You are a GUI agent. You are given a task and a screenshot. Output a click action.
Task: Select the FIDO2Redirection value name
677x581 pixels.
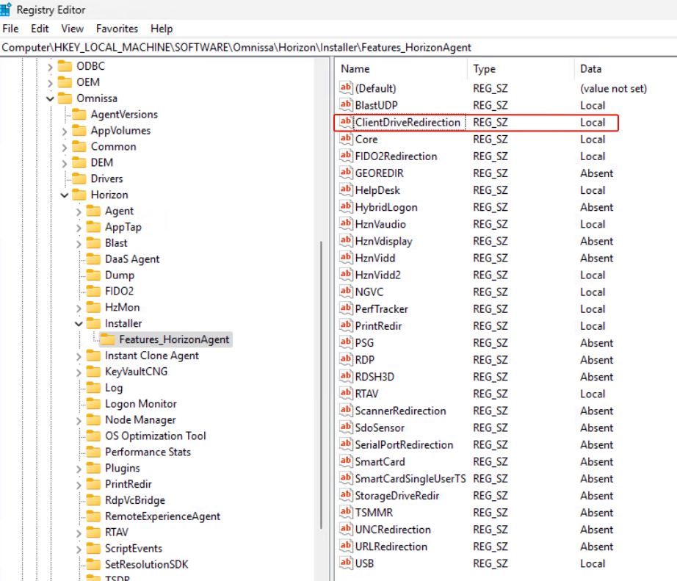tap(396, 156)
